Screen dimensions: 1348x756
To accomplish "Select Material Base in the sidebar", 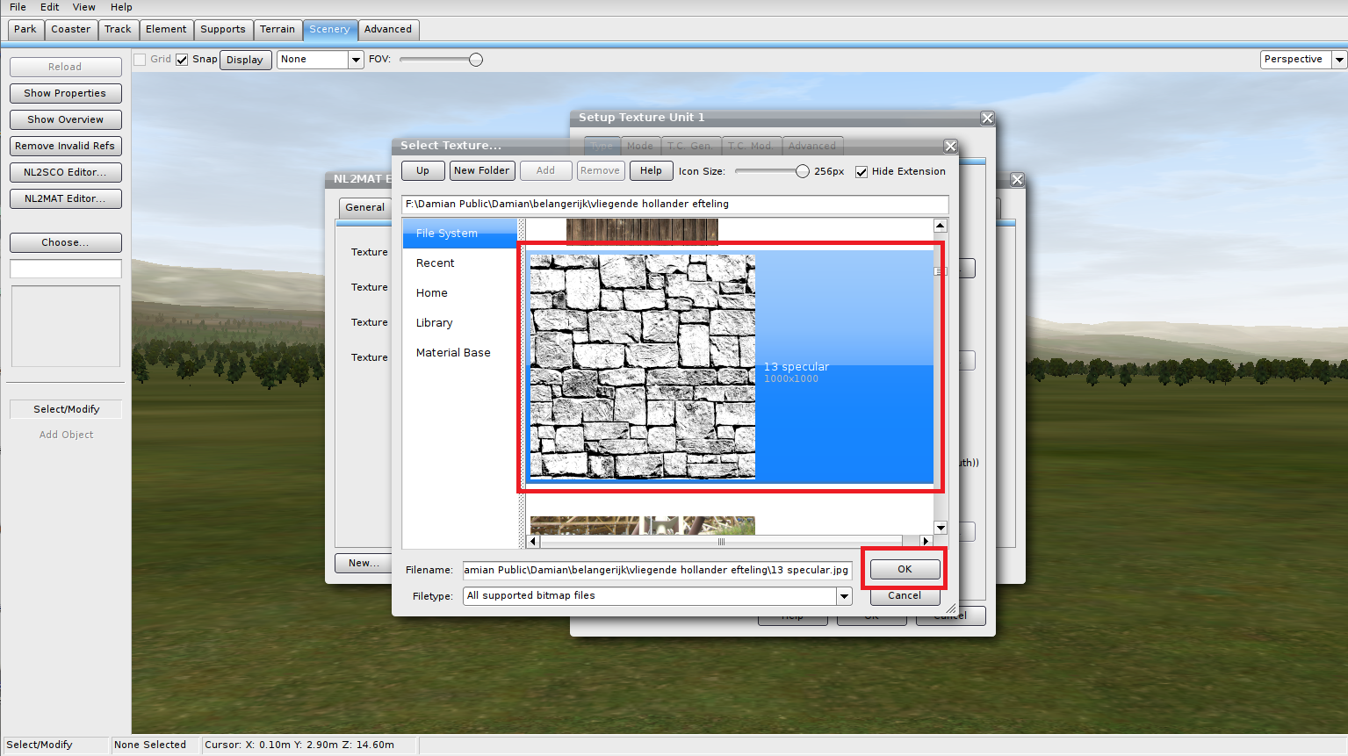I will pos(453,353).
